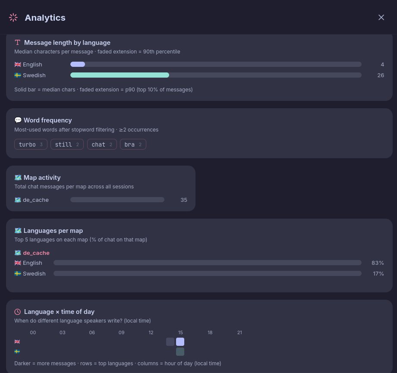Image resolution: width=397 pixels, height=373 pixels.
Task: Click hour label 00 in heatmap
Action: point(33,332)
